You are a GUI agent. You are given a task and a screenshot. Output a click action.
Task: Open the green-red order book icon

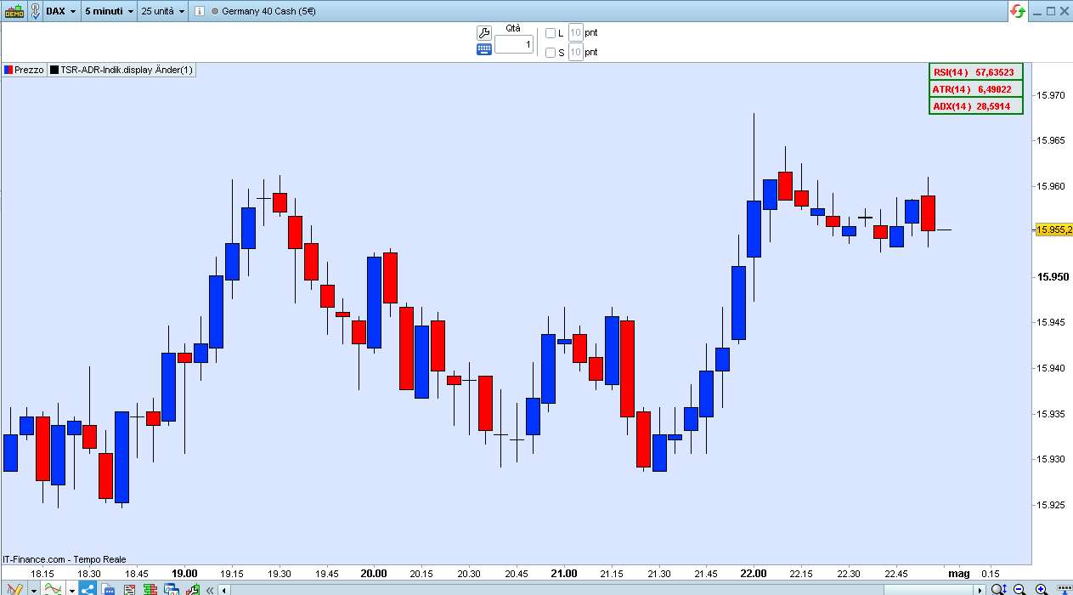coord(150,589)
